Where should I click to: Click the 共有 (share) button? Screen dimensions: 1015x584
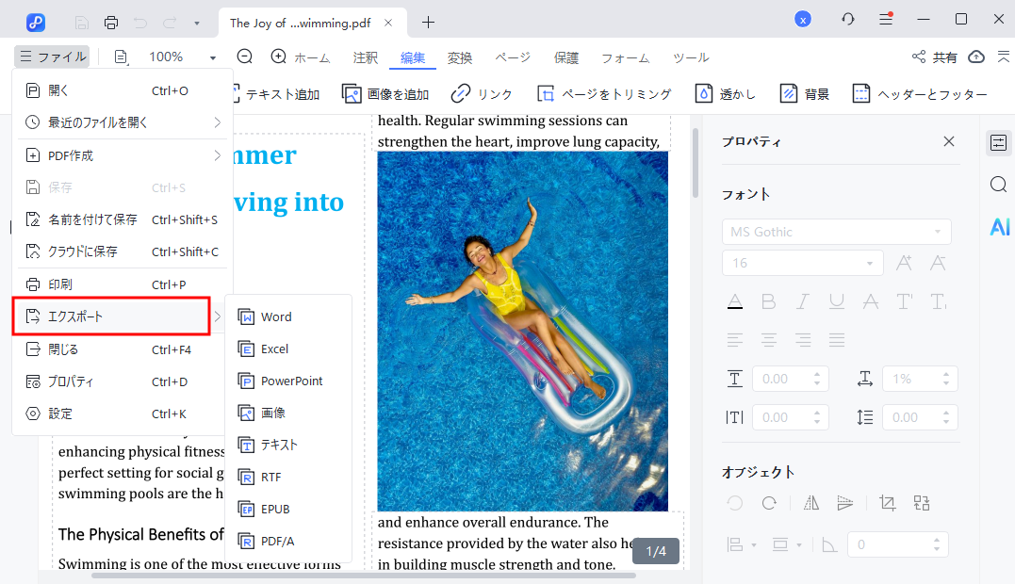(x=934, y=56)
